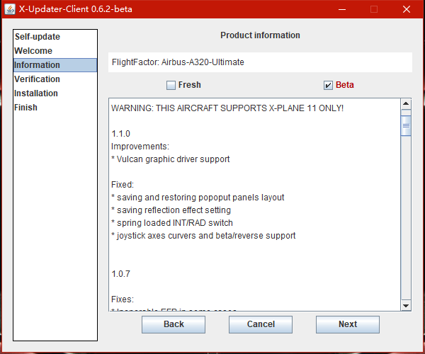Select Finish step in sidebar

[55, 107]
